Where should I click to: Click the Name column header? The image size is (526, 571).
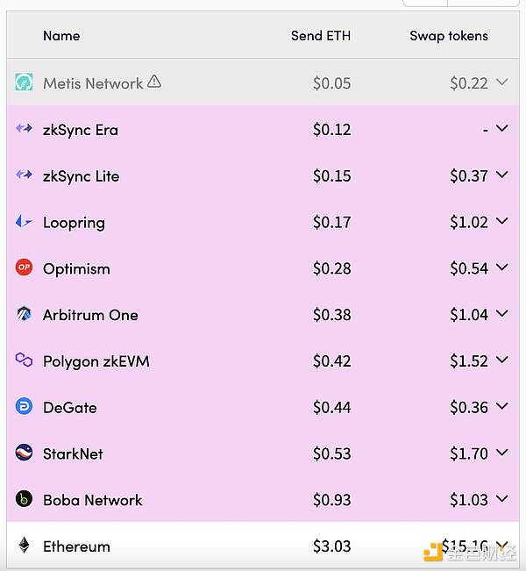(61, 36)
